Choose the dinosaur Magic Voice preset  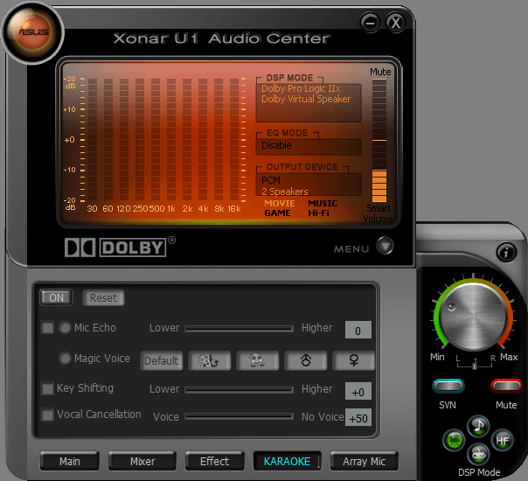tap(209, 360)
